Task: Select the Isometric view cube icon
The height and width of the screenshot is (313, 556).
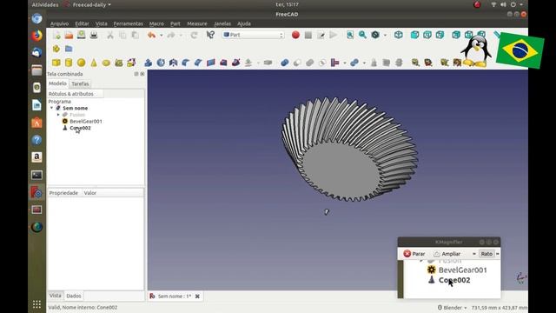Action: (x=399, y=35)
